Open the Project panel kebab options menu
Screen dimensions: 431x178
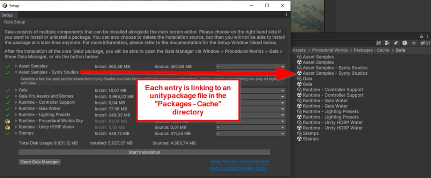coord(427,36)
